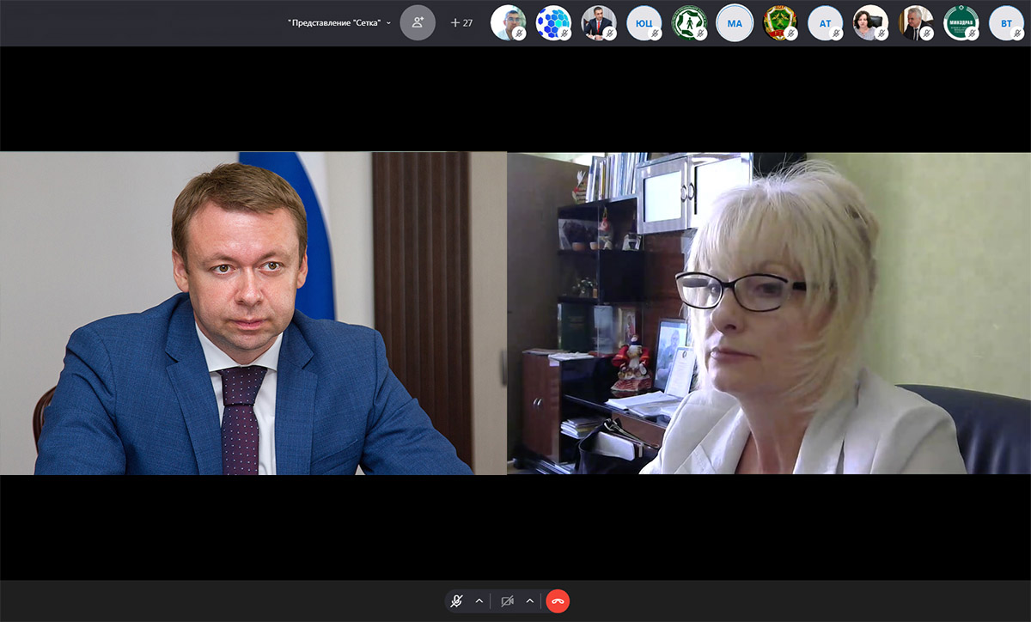
Task: Unmute the microphone in call controls
Action: point(457,601)
